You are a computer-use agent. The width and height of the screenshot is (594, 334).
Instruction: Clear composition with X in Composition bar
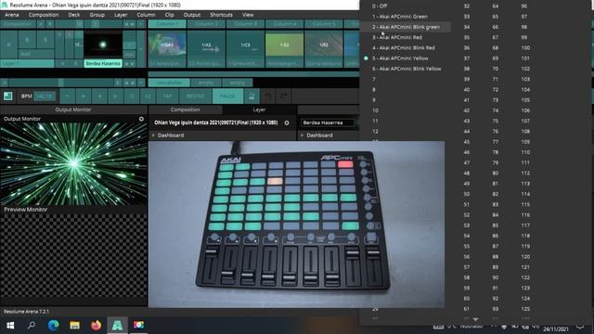click(x=41, y=24)
